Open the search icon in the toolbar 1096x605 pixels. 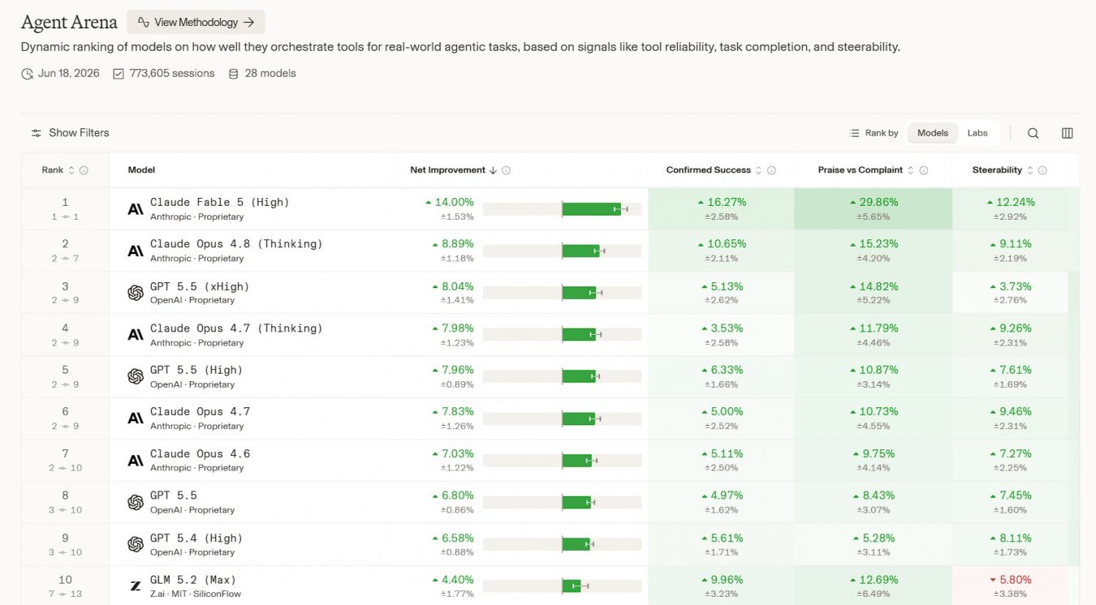[x=1033, y=133]
